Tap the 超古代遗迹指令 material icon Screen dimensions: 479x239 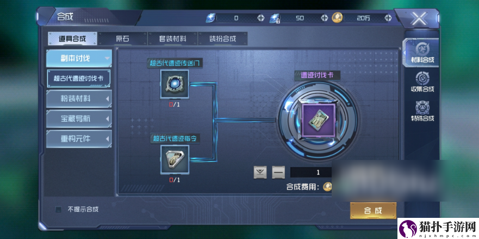point(175,159)
